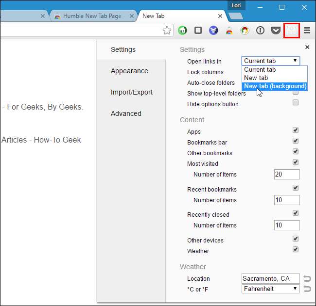This screenshot has height=306, width=316.
Task: Click the Location field with Sacramento, CA
Action: click(270, 278)
